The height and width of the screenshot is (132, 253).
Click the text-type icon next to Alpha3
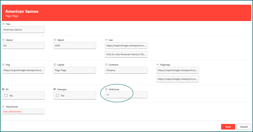click(x=55, y=40)
